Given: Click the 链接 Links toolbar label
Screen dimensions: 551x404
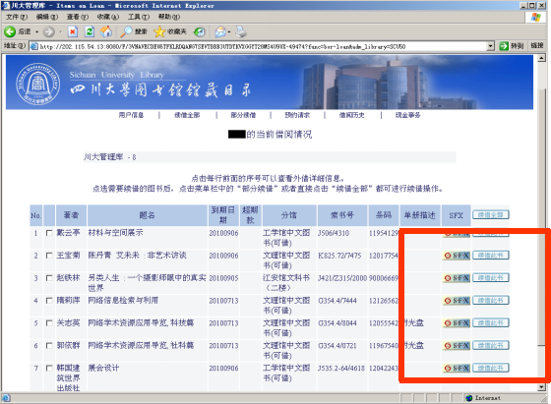Looking at the screenshot, I should click(x=537, y=45).
